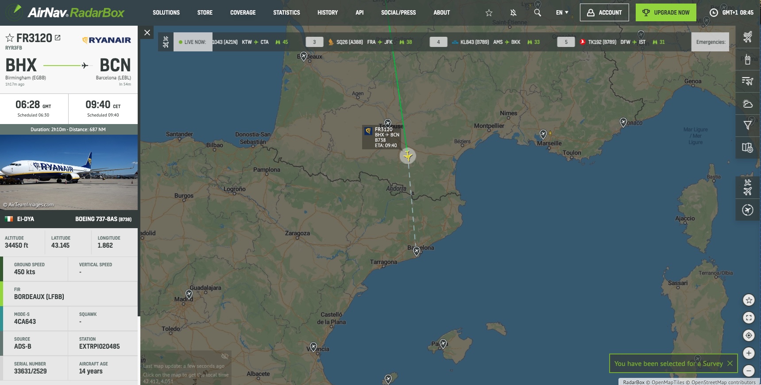
Task: Open the STORE menu
Action: pos(205,12)
